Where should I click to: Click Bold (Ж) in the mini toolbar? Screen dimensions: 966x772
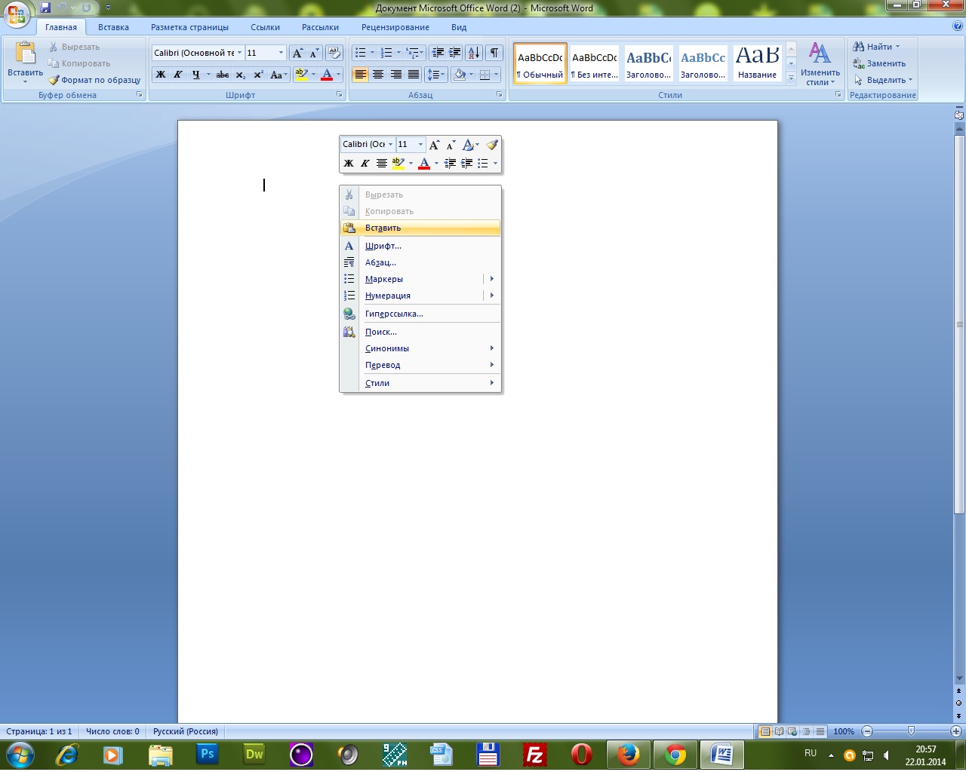coord(349,164)
